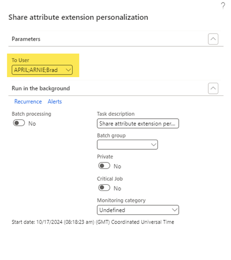Image resolution: width=231 pixels, height=260 pixels.
Task: Open the Monitoring category dropdown arrow
Action: [x=175, y=210]
